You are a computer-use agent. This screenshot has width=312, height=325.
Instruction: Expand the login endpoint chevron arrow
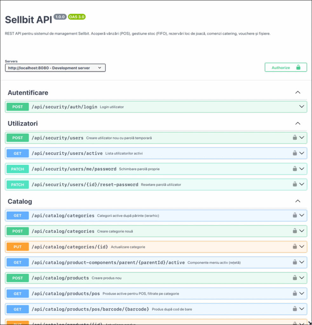[302, 107]
